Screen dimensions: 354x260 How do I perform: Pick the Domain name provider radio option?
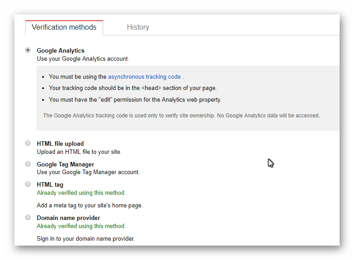[x=28, y=217]
